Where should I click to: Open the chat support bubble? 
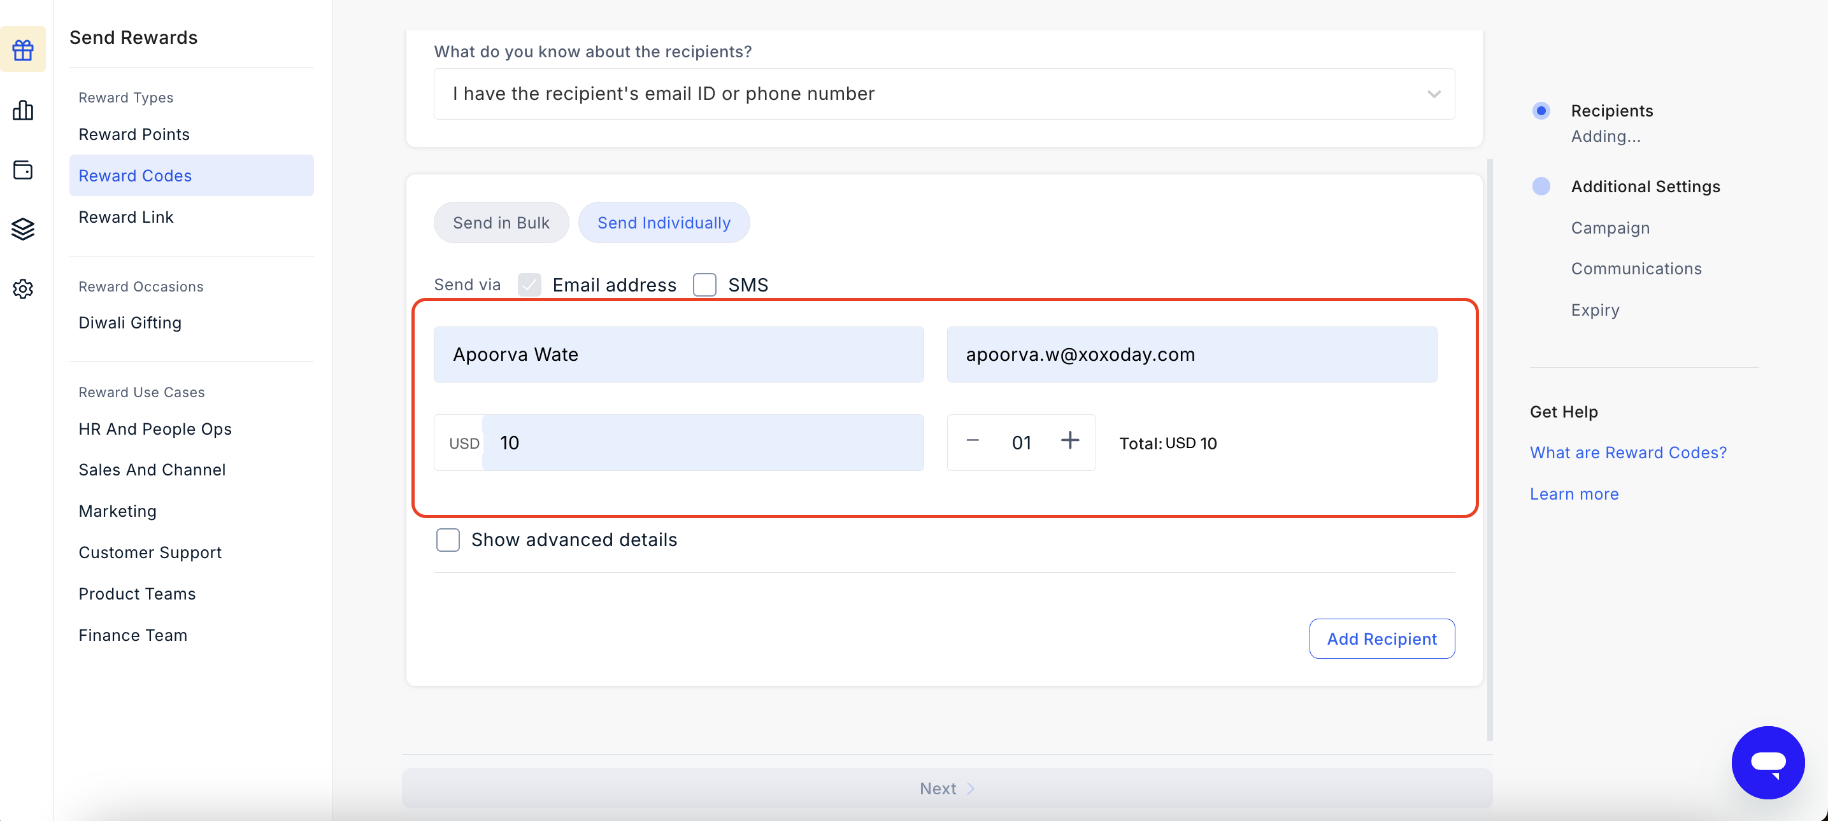point(1767,762)
